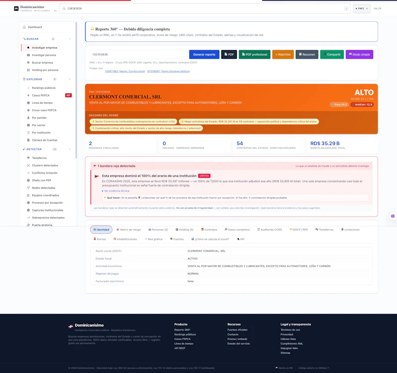Click the Clusters detectados sidebar icon
This screenshot has height=373, width=397.
[x=28, y=165]
